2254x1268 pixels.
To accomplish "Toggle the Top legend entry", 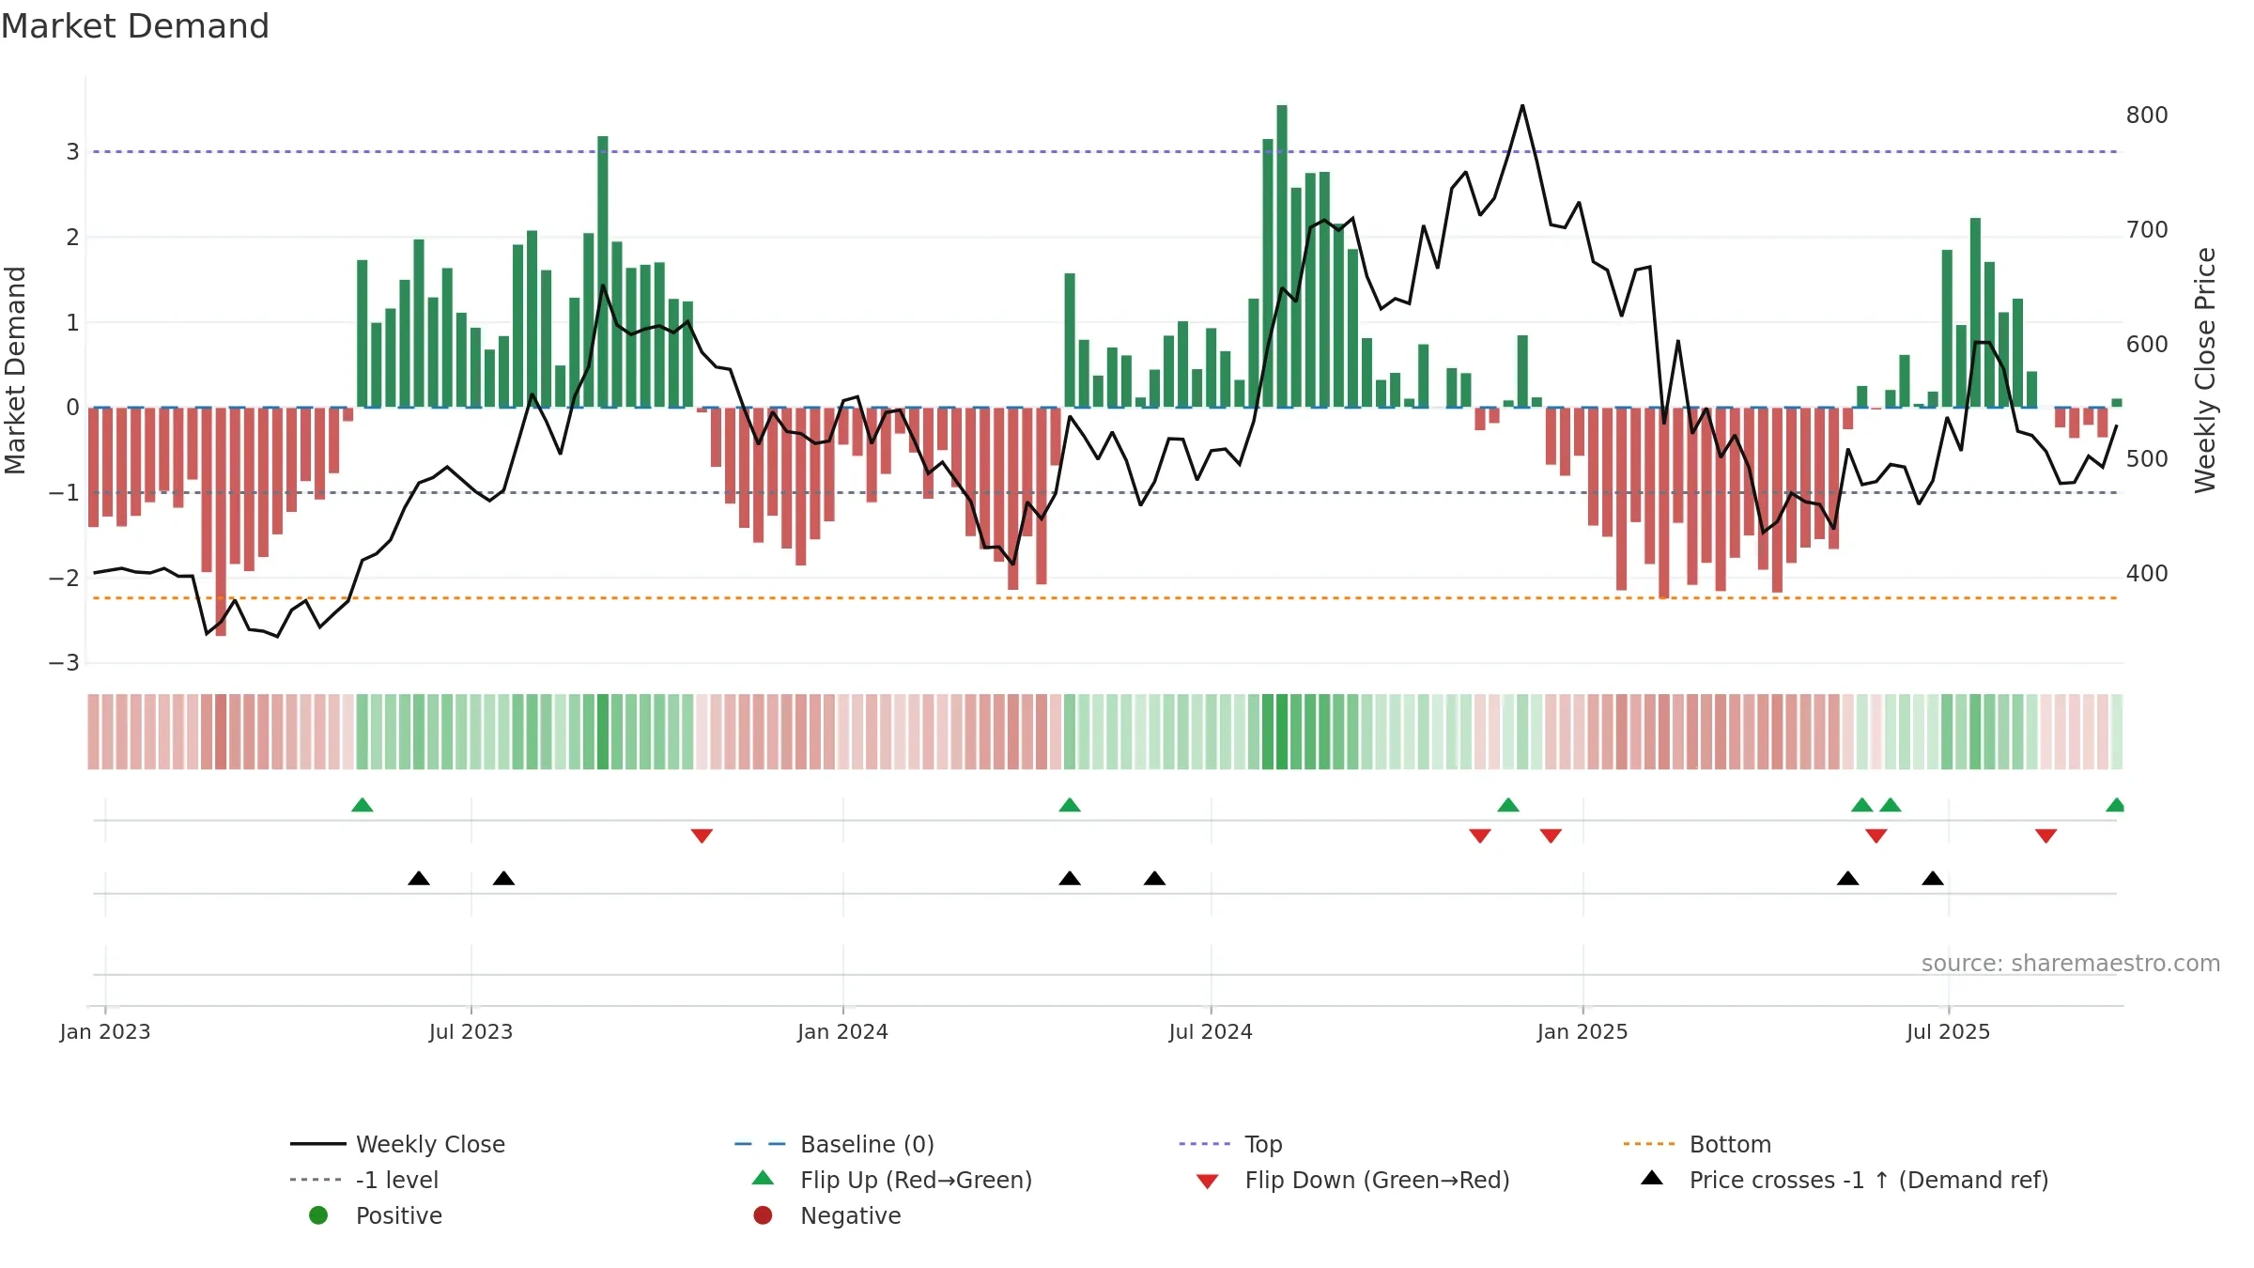I will pyautogui.click(x=1230, y=1144).
